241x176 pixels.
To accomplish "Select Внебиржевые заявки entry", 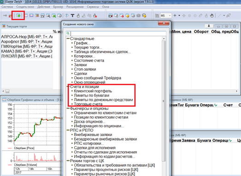I will pyautogui.click(x=93, y=135).
